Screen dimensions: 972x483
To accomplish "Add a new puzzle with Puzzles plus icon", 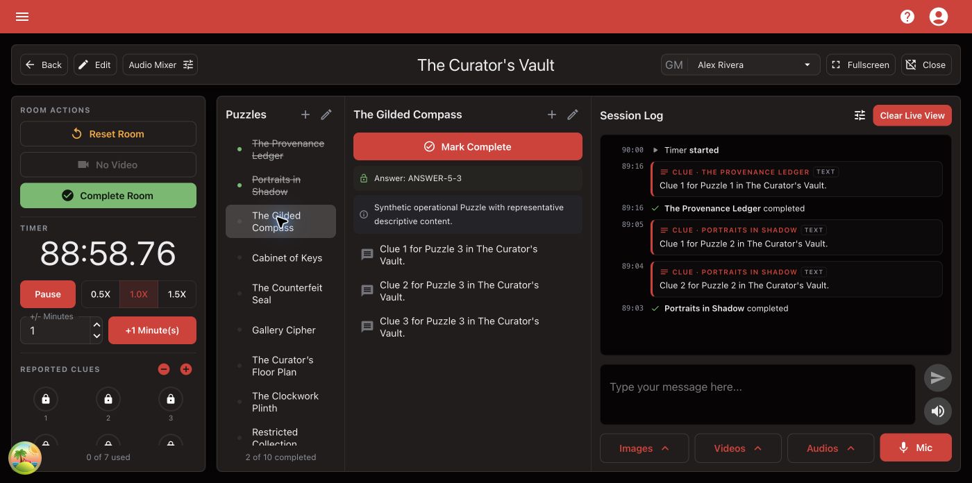I will pos(305,115).
